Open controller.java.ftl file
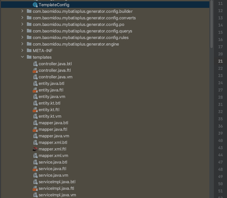 point(55,70)
